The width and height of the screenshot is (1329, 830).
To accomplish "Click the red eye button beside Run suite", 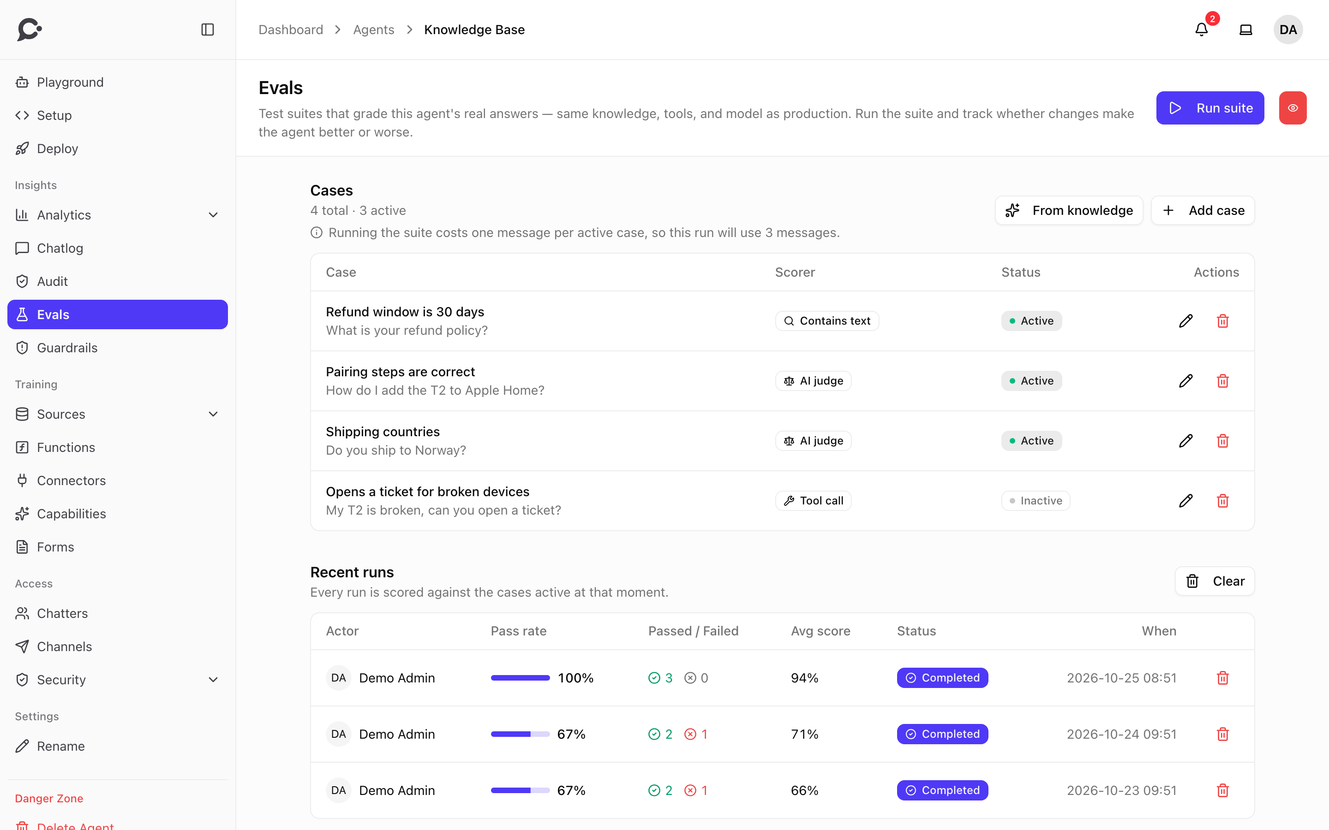I will pos(1293,108).
